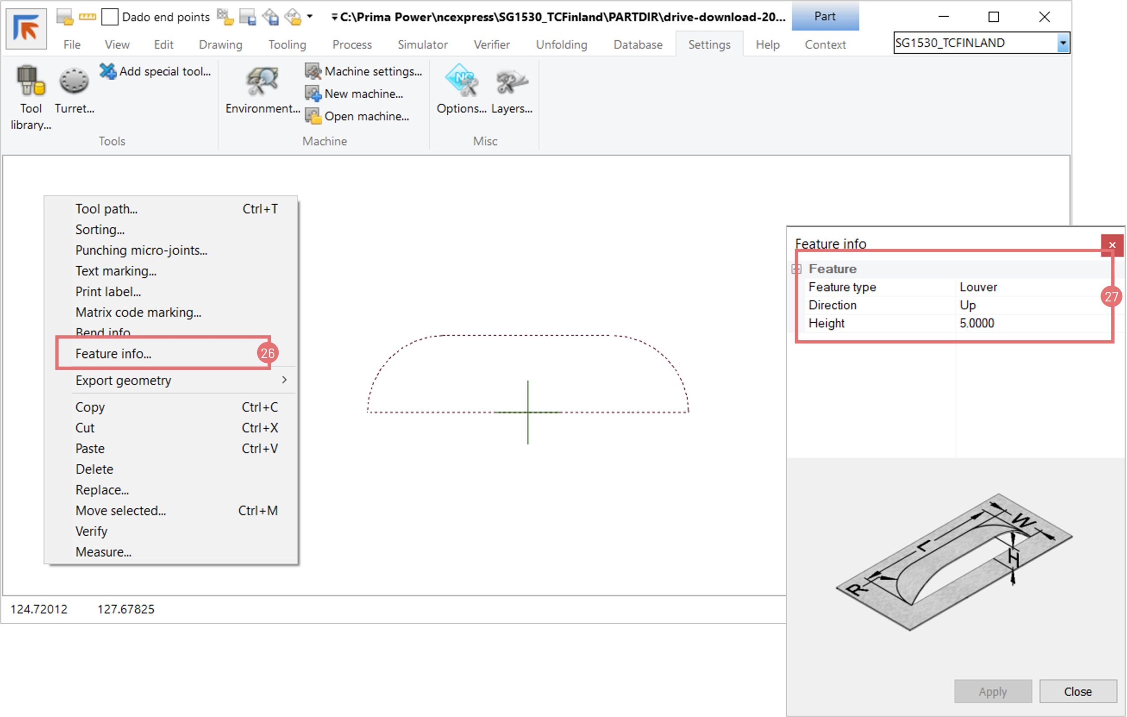
Task: Click the Close button in Feature info
Action: click(x=1077, y=691)
